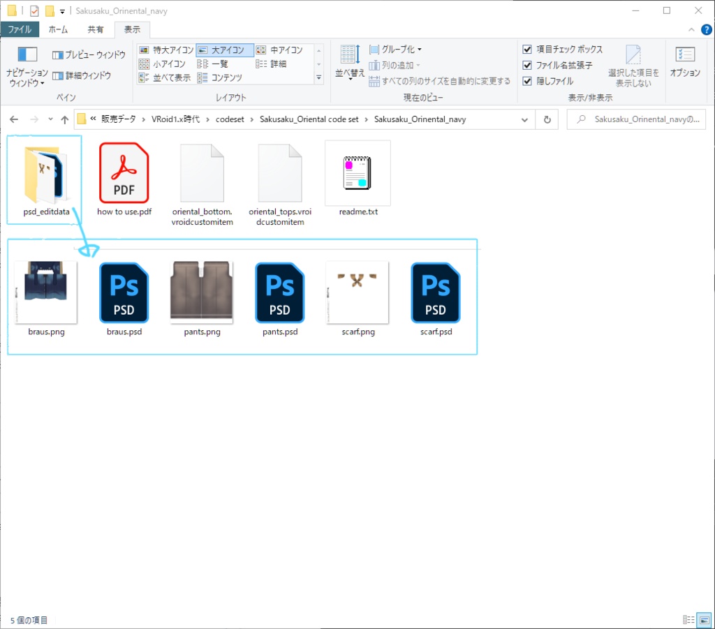Switch to the ホーム ribbon tab
Image resolution: width=715 pixels, height=629 pixels.
[x=59, y=29]
